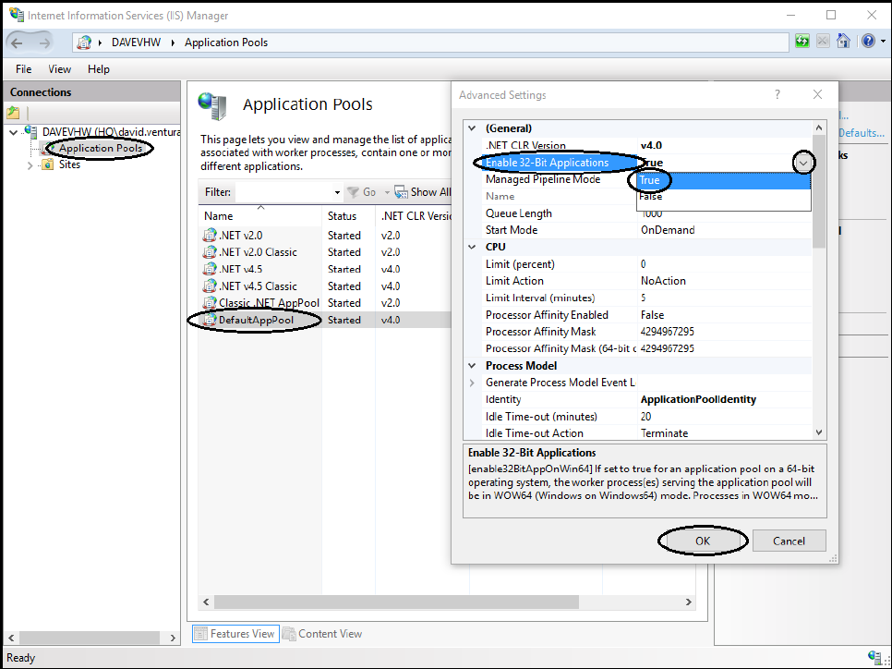Screen dimensions: 892x669
Task: Click the Back navigation arrow
Action: [x=18, y=43]
